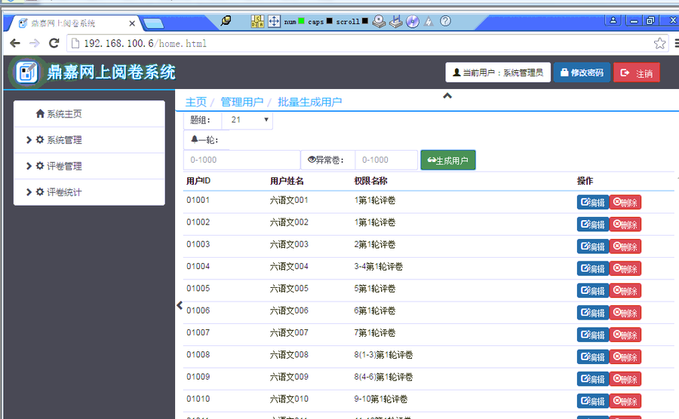The height and width of the screenshot is (419, 679).
Task: Click the user profile icon in title bar
Action: click(x=613, y=20)
